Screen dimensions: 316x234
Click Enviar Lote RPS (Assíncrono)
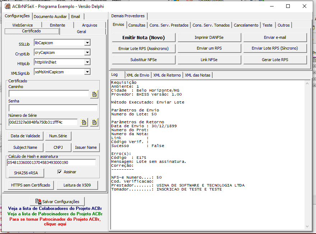(x=144, y=49)
